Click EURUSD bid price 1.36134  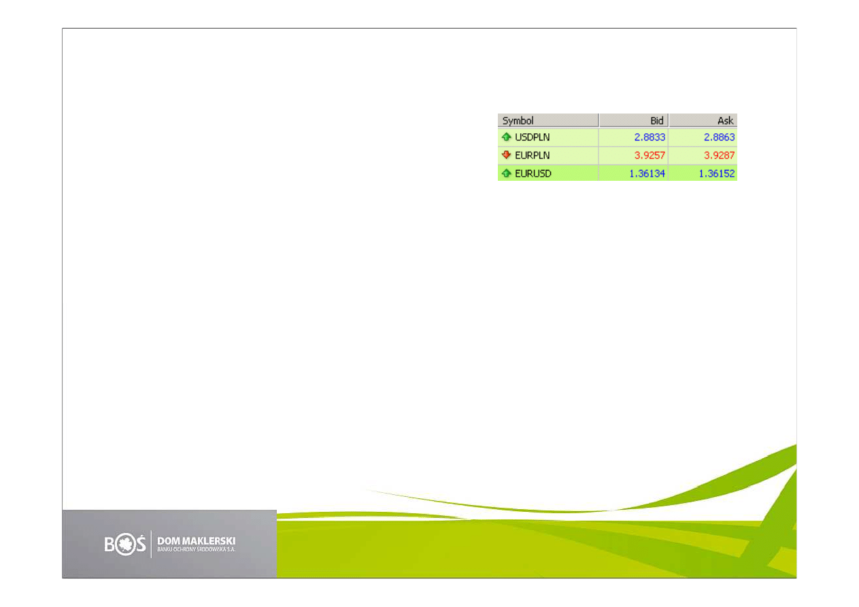coord(647,173)
